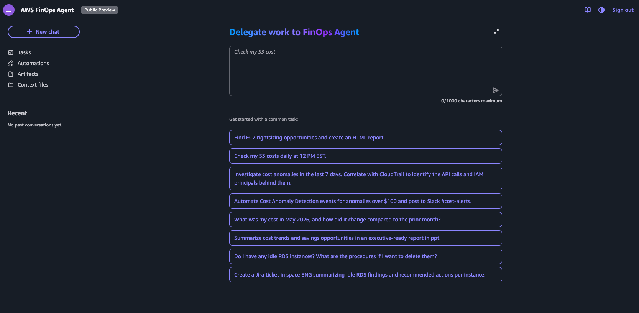Click the Context files folder icon
The image size is (639, 313).
(11, 85)
